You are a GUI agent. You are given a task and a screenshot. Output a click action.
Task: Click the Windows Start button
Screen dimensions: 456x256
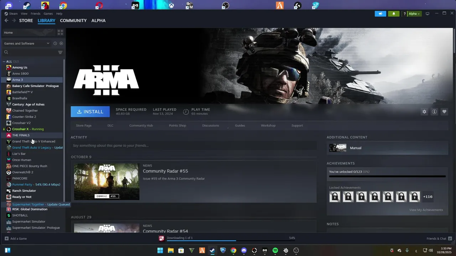click(x=160, y=250)
